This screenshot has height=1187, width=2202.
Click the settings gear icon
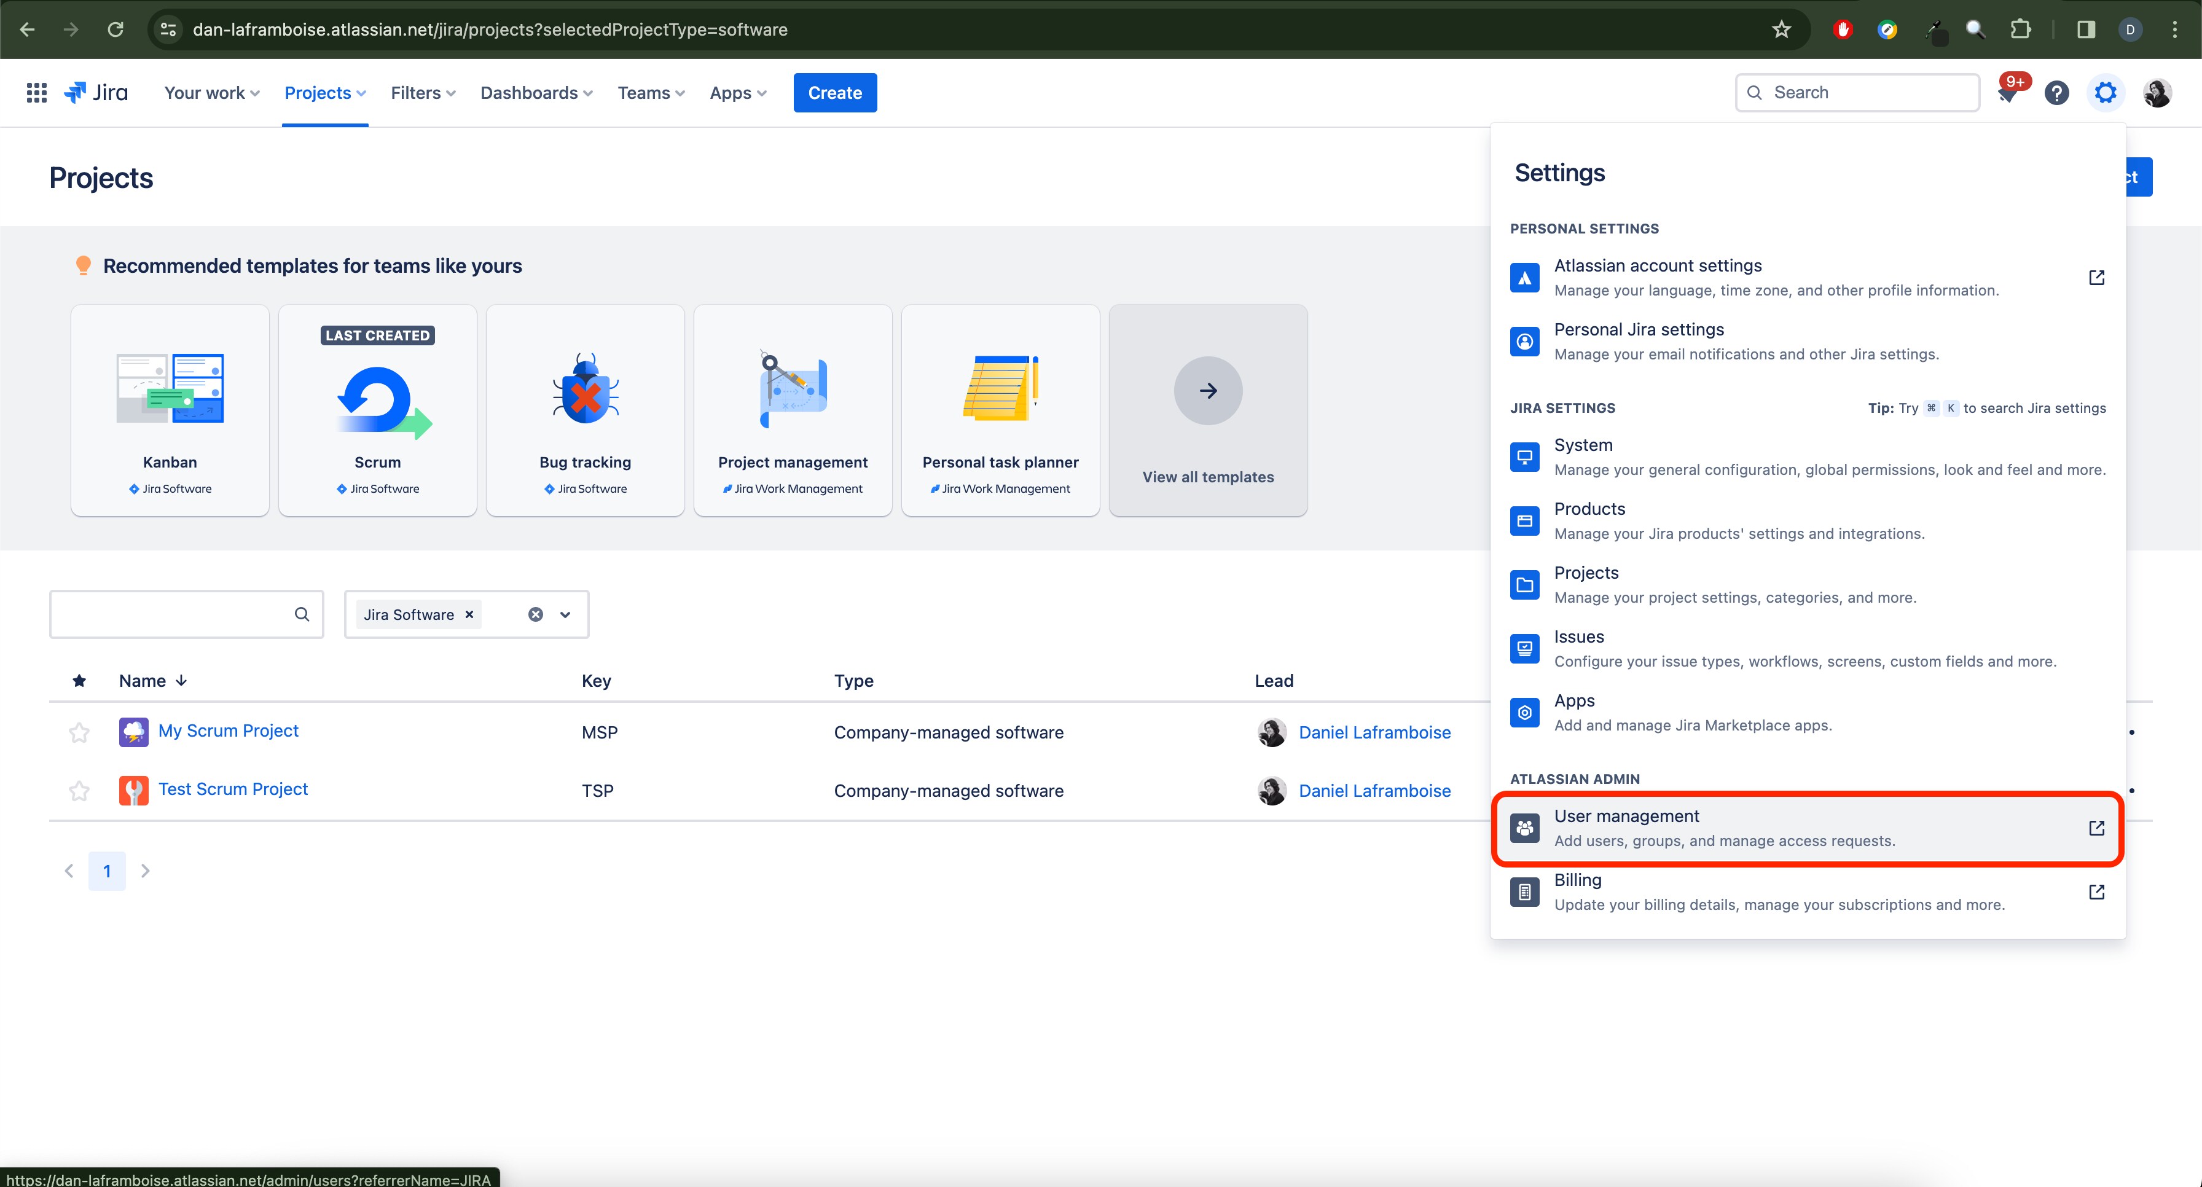pyautogui.click(x=2106, y=92)
